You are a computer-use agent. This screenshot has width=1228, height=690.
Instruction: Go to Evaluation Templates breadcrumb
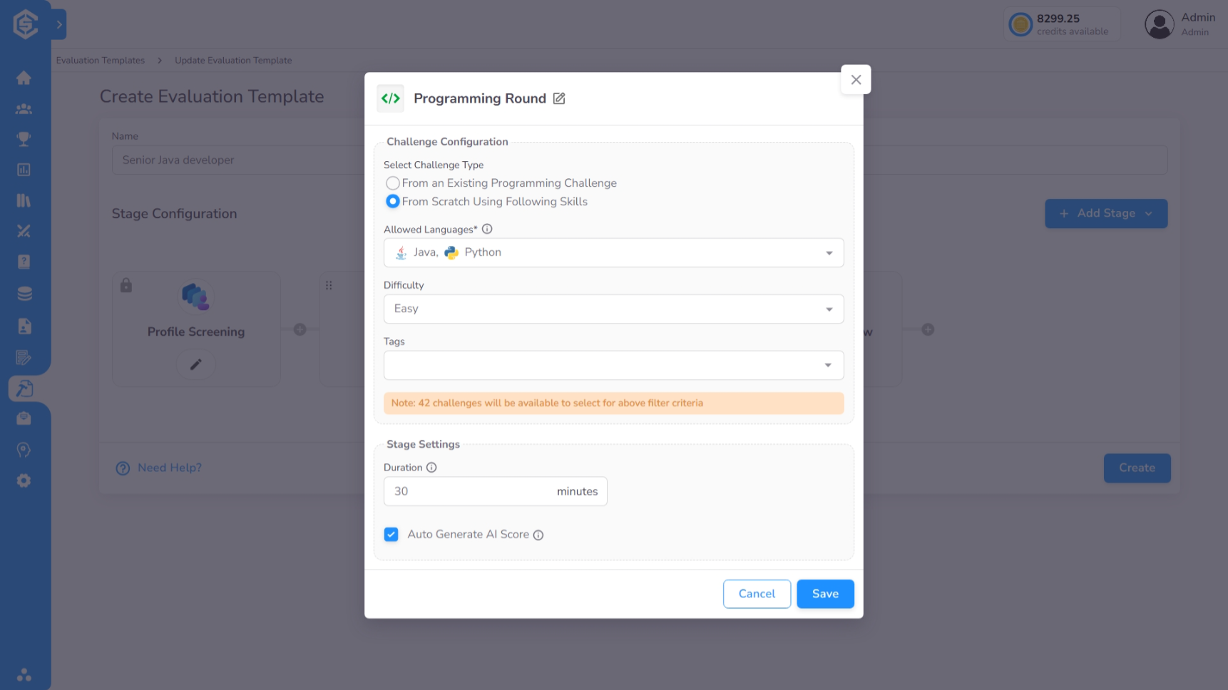point(101,61)
